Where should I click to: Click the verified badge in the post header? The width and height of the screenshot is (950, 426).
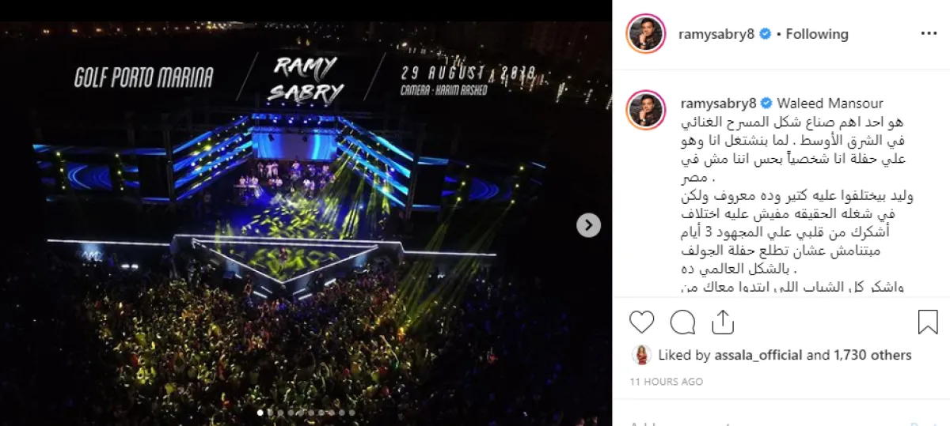[x=766, y=34]
